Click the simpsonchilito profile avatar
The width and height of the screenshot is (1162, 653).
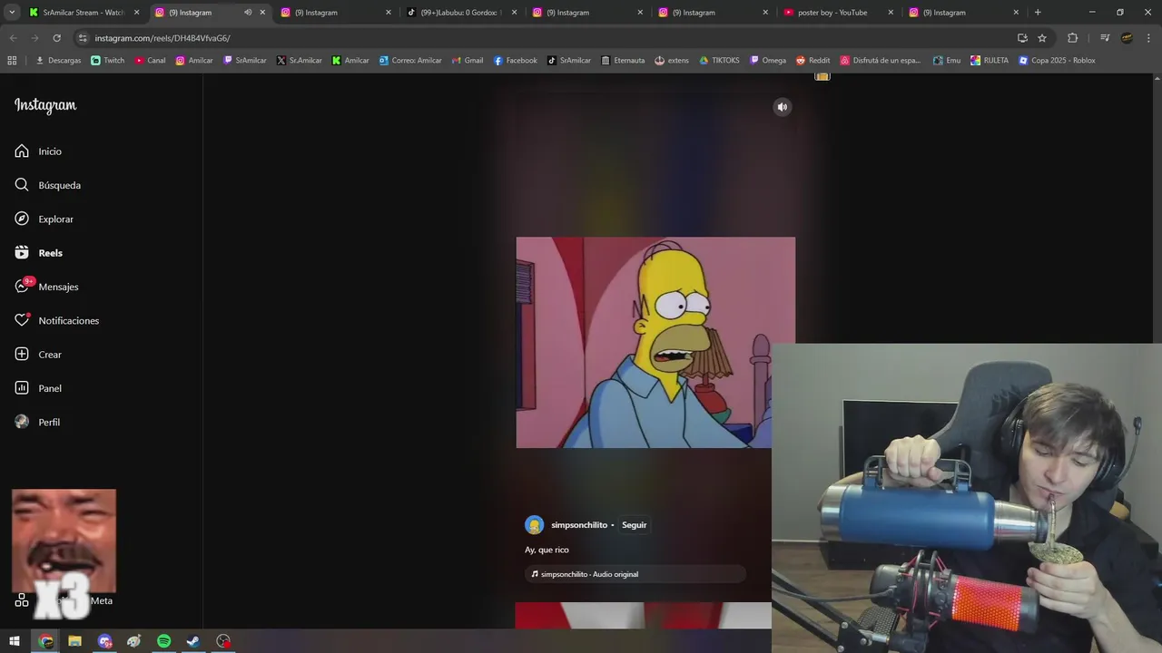(534, 525)
